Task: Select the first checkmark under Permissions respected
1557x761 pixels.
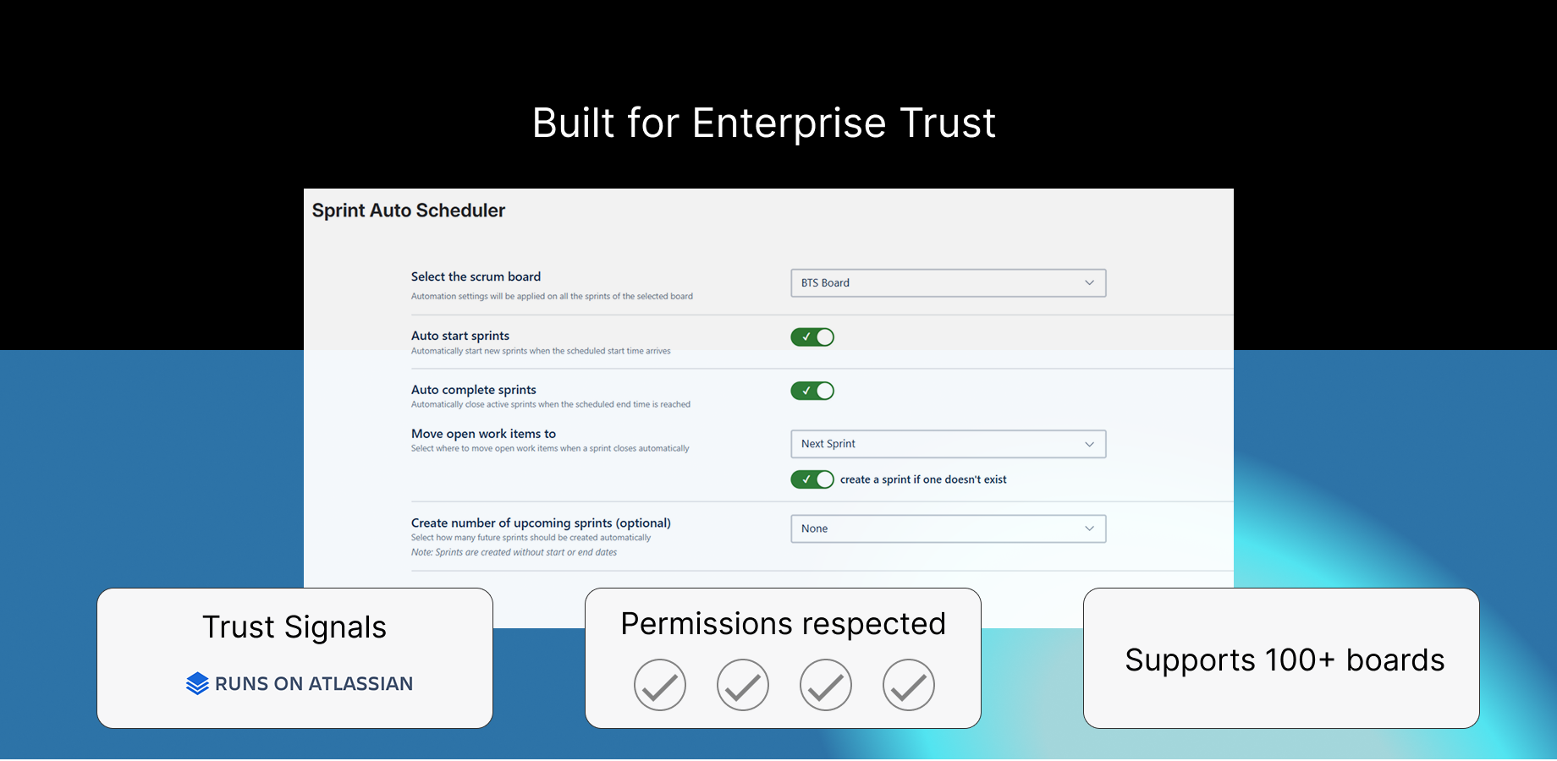Action: pyautogui.click(x=660, y=685)
